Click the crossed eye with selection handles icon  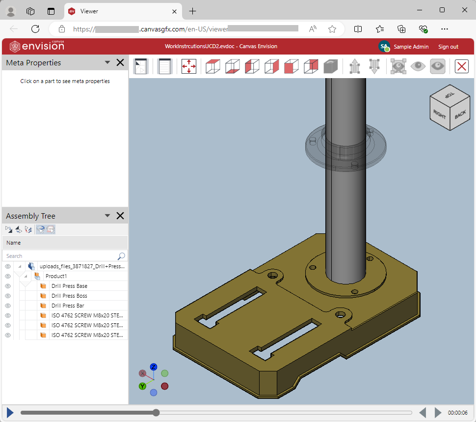point(398,66)
